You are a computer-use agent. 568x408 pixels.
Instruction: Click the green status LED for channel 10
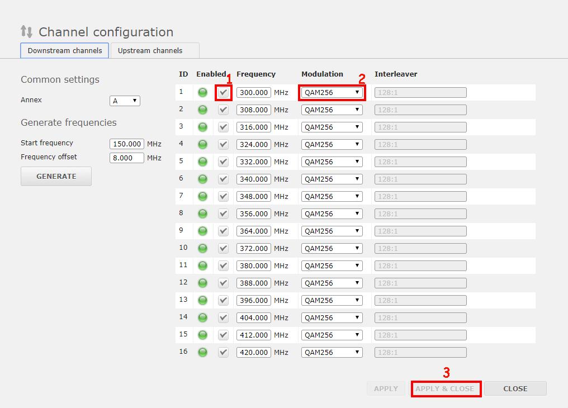click(x=202, y=249)
